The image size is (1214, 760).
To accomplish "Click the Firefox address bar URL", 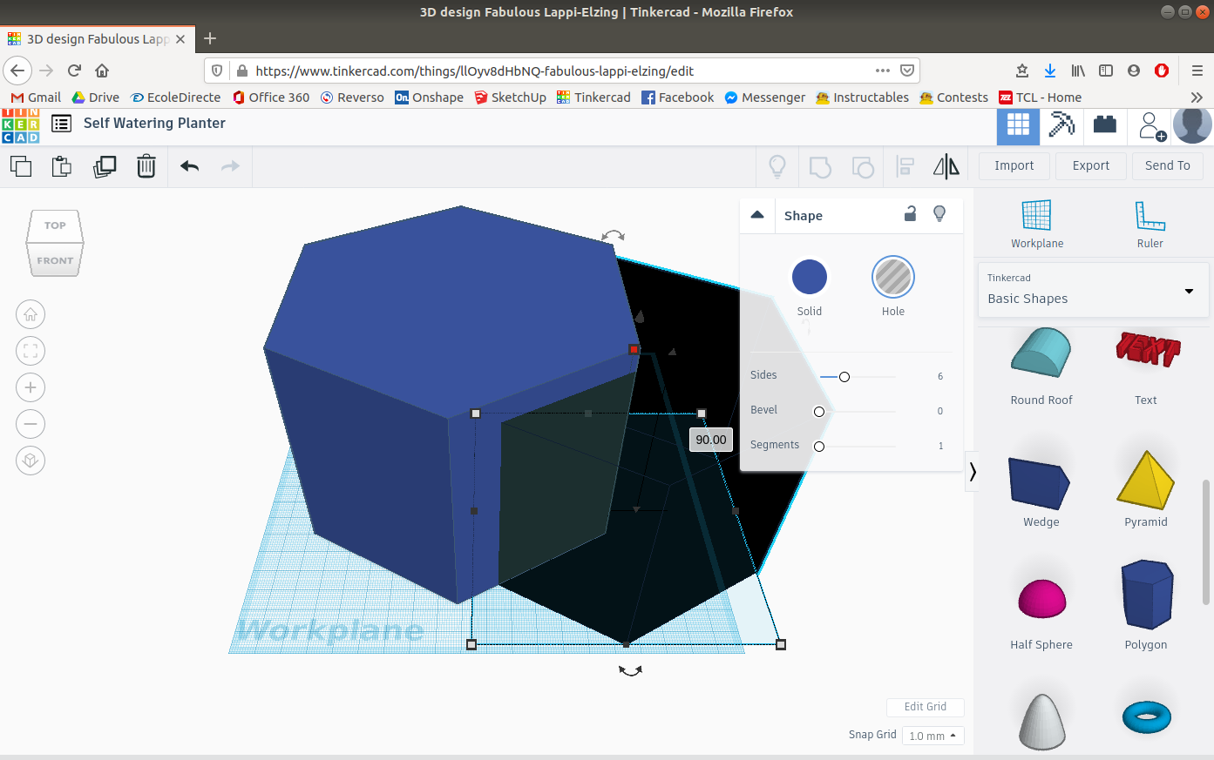I will 475,71.
